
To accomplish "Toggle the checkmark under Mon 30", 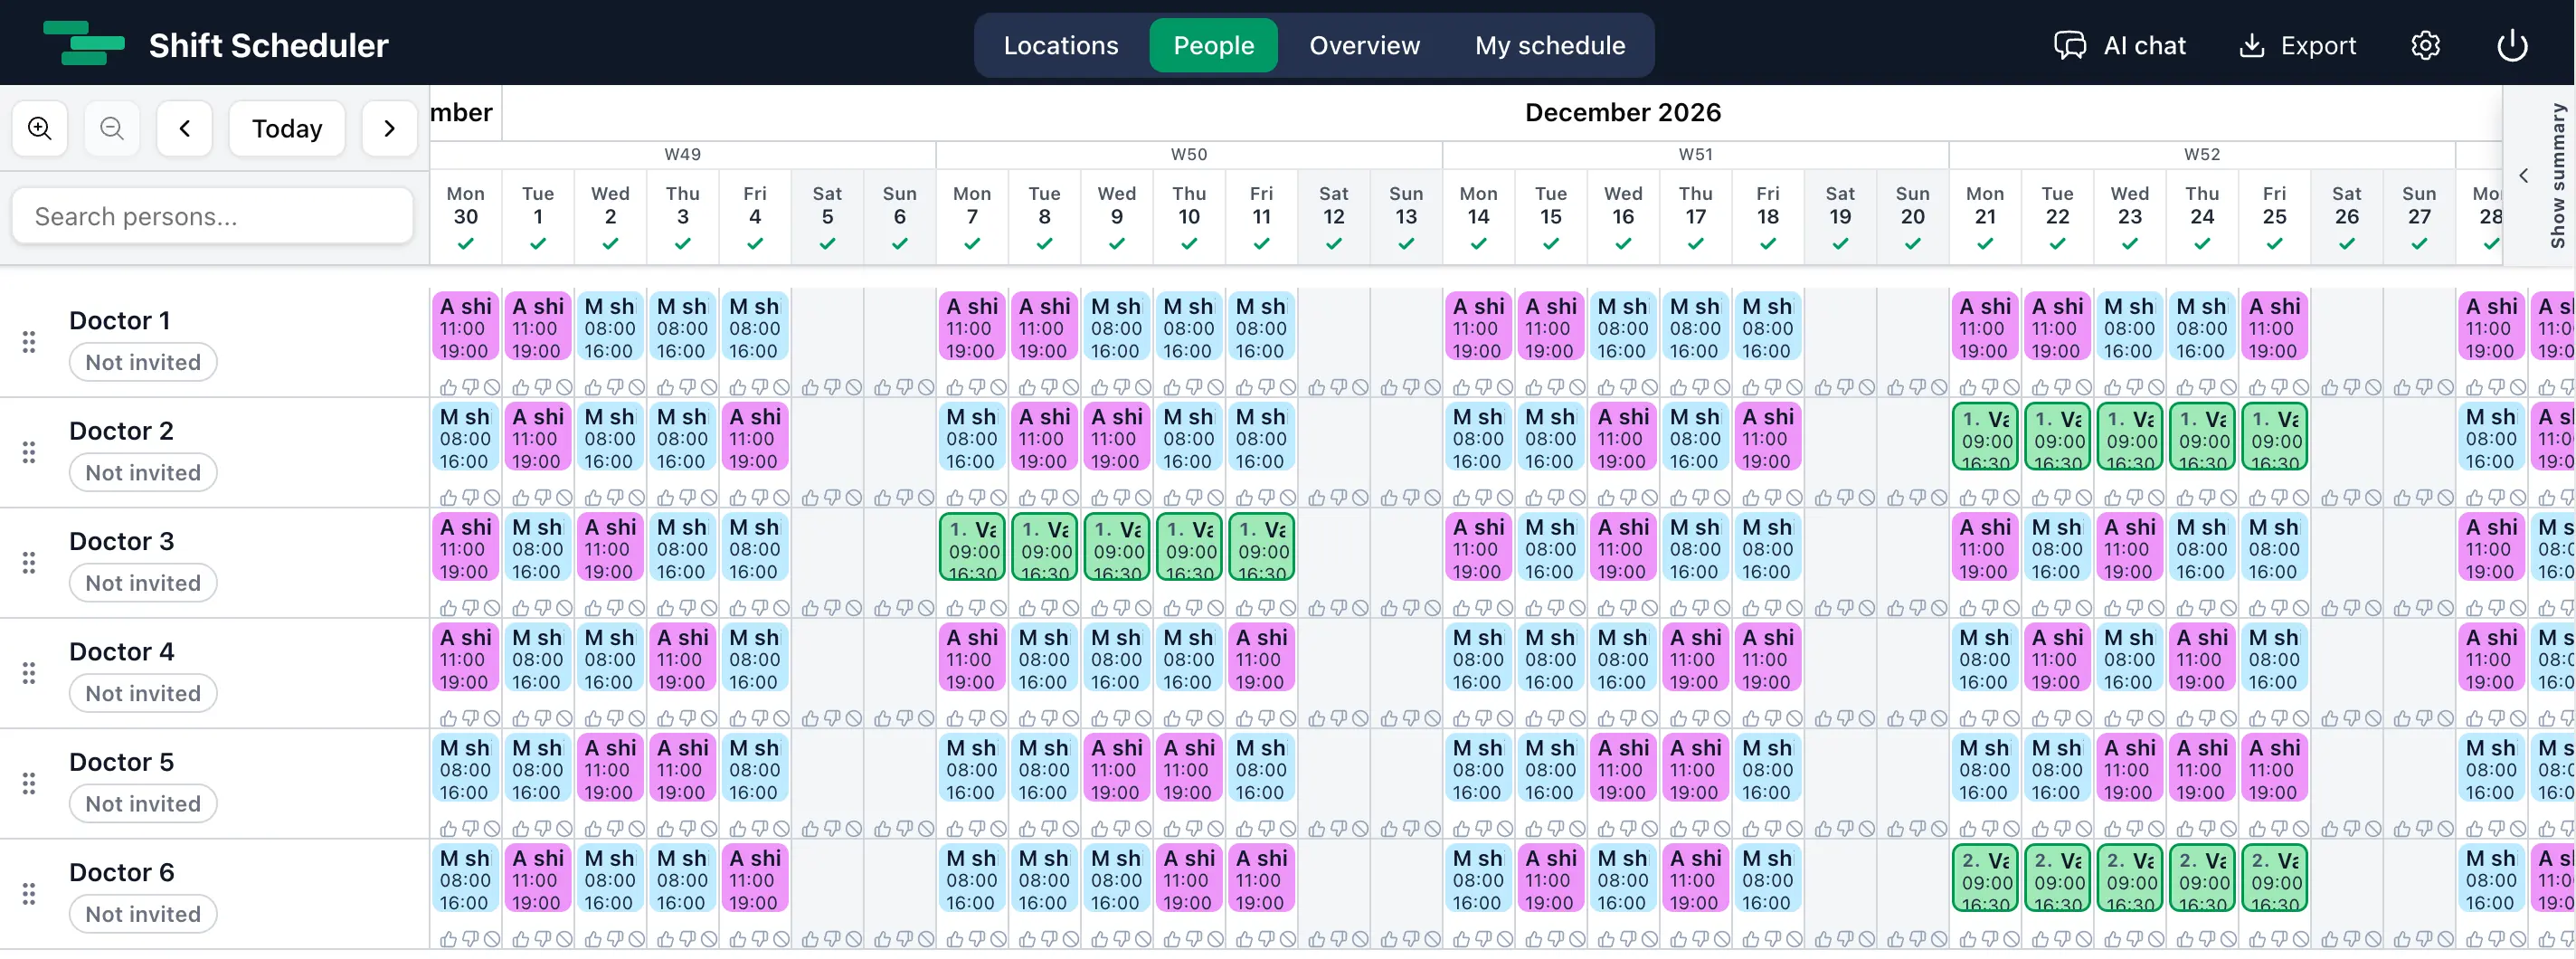I will [466, 243].
